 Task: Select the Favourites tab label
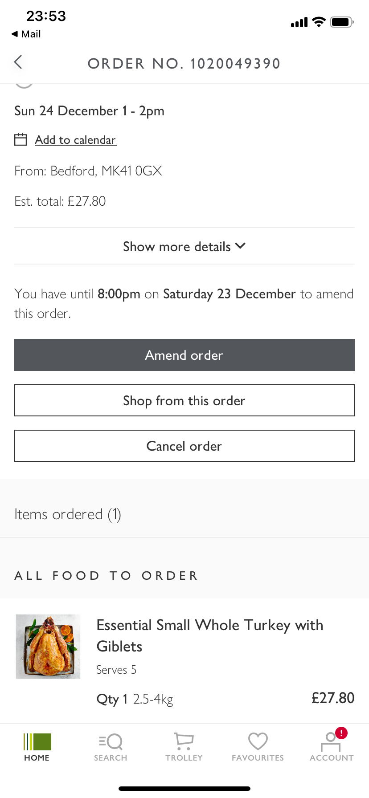(x=258, y=758)
